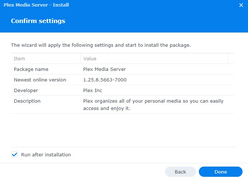Click the Run after installation label

[46, 155]
